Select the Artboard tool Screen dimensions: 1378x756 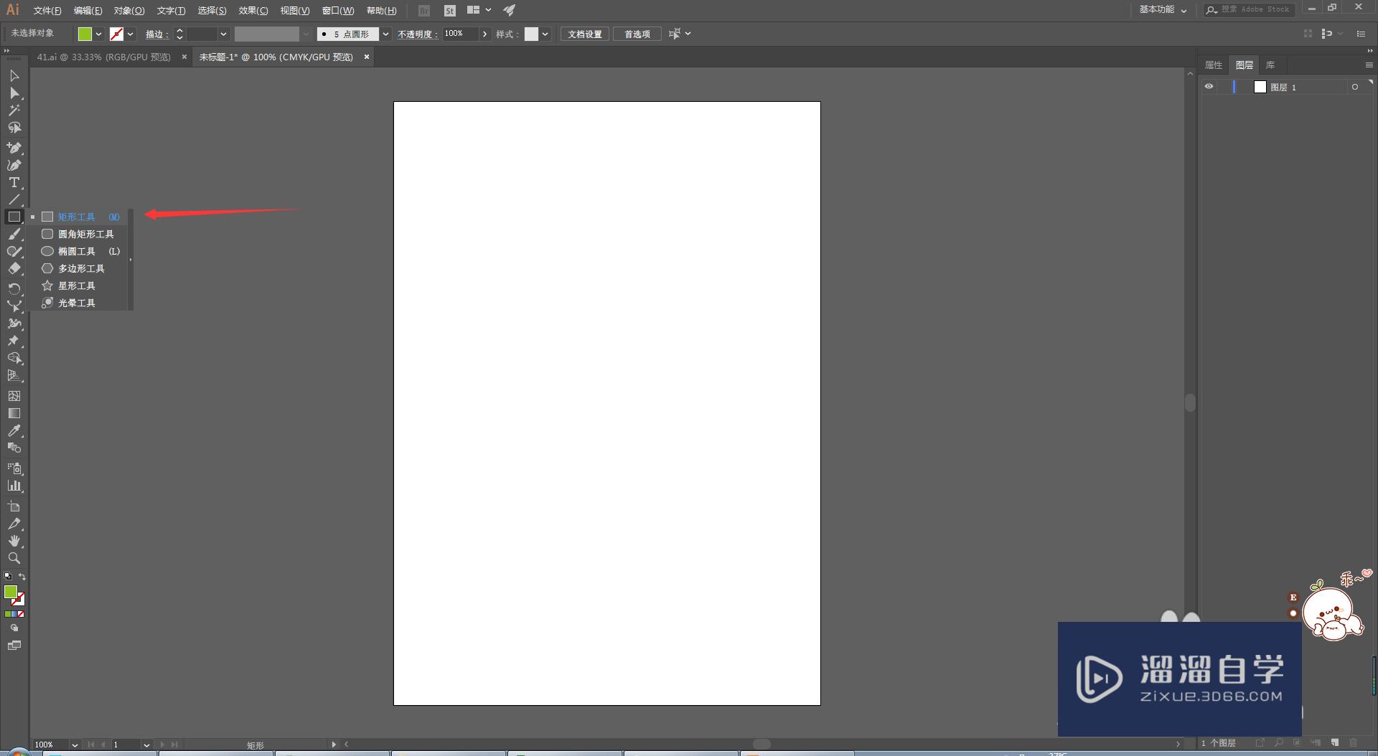point(14,507)
